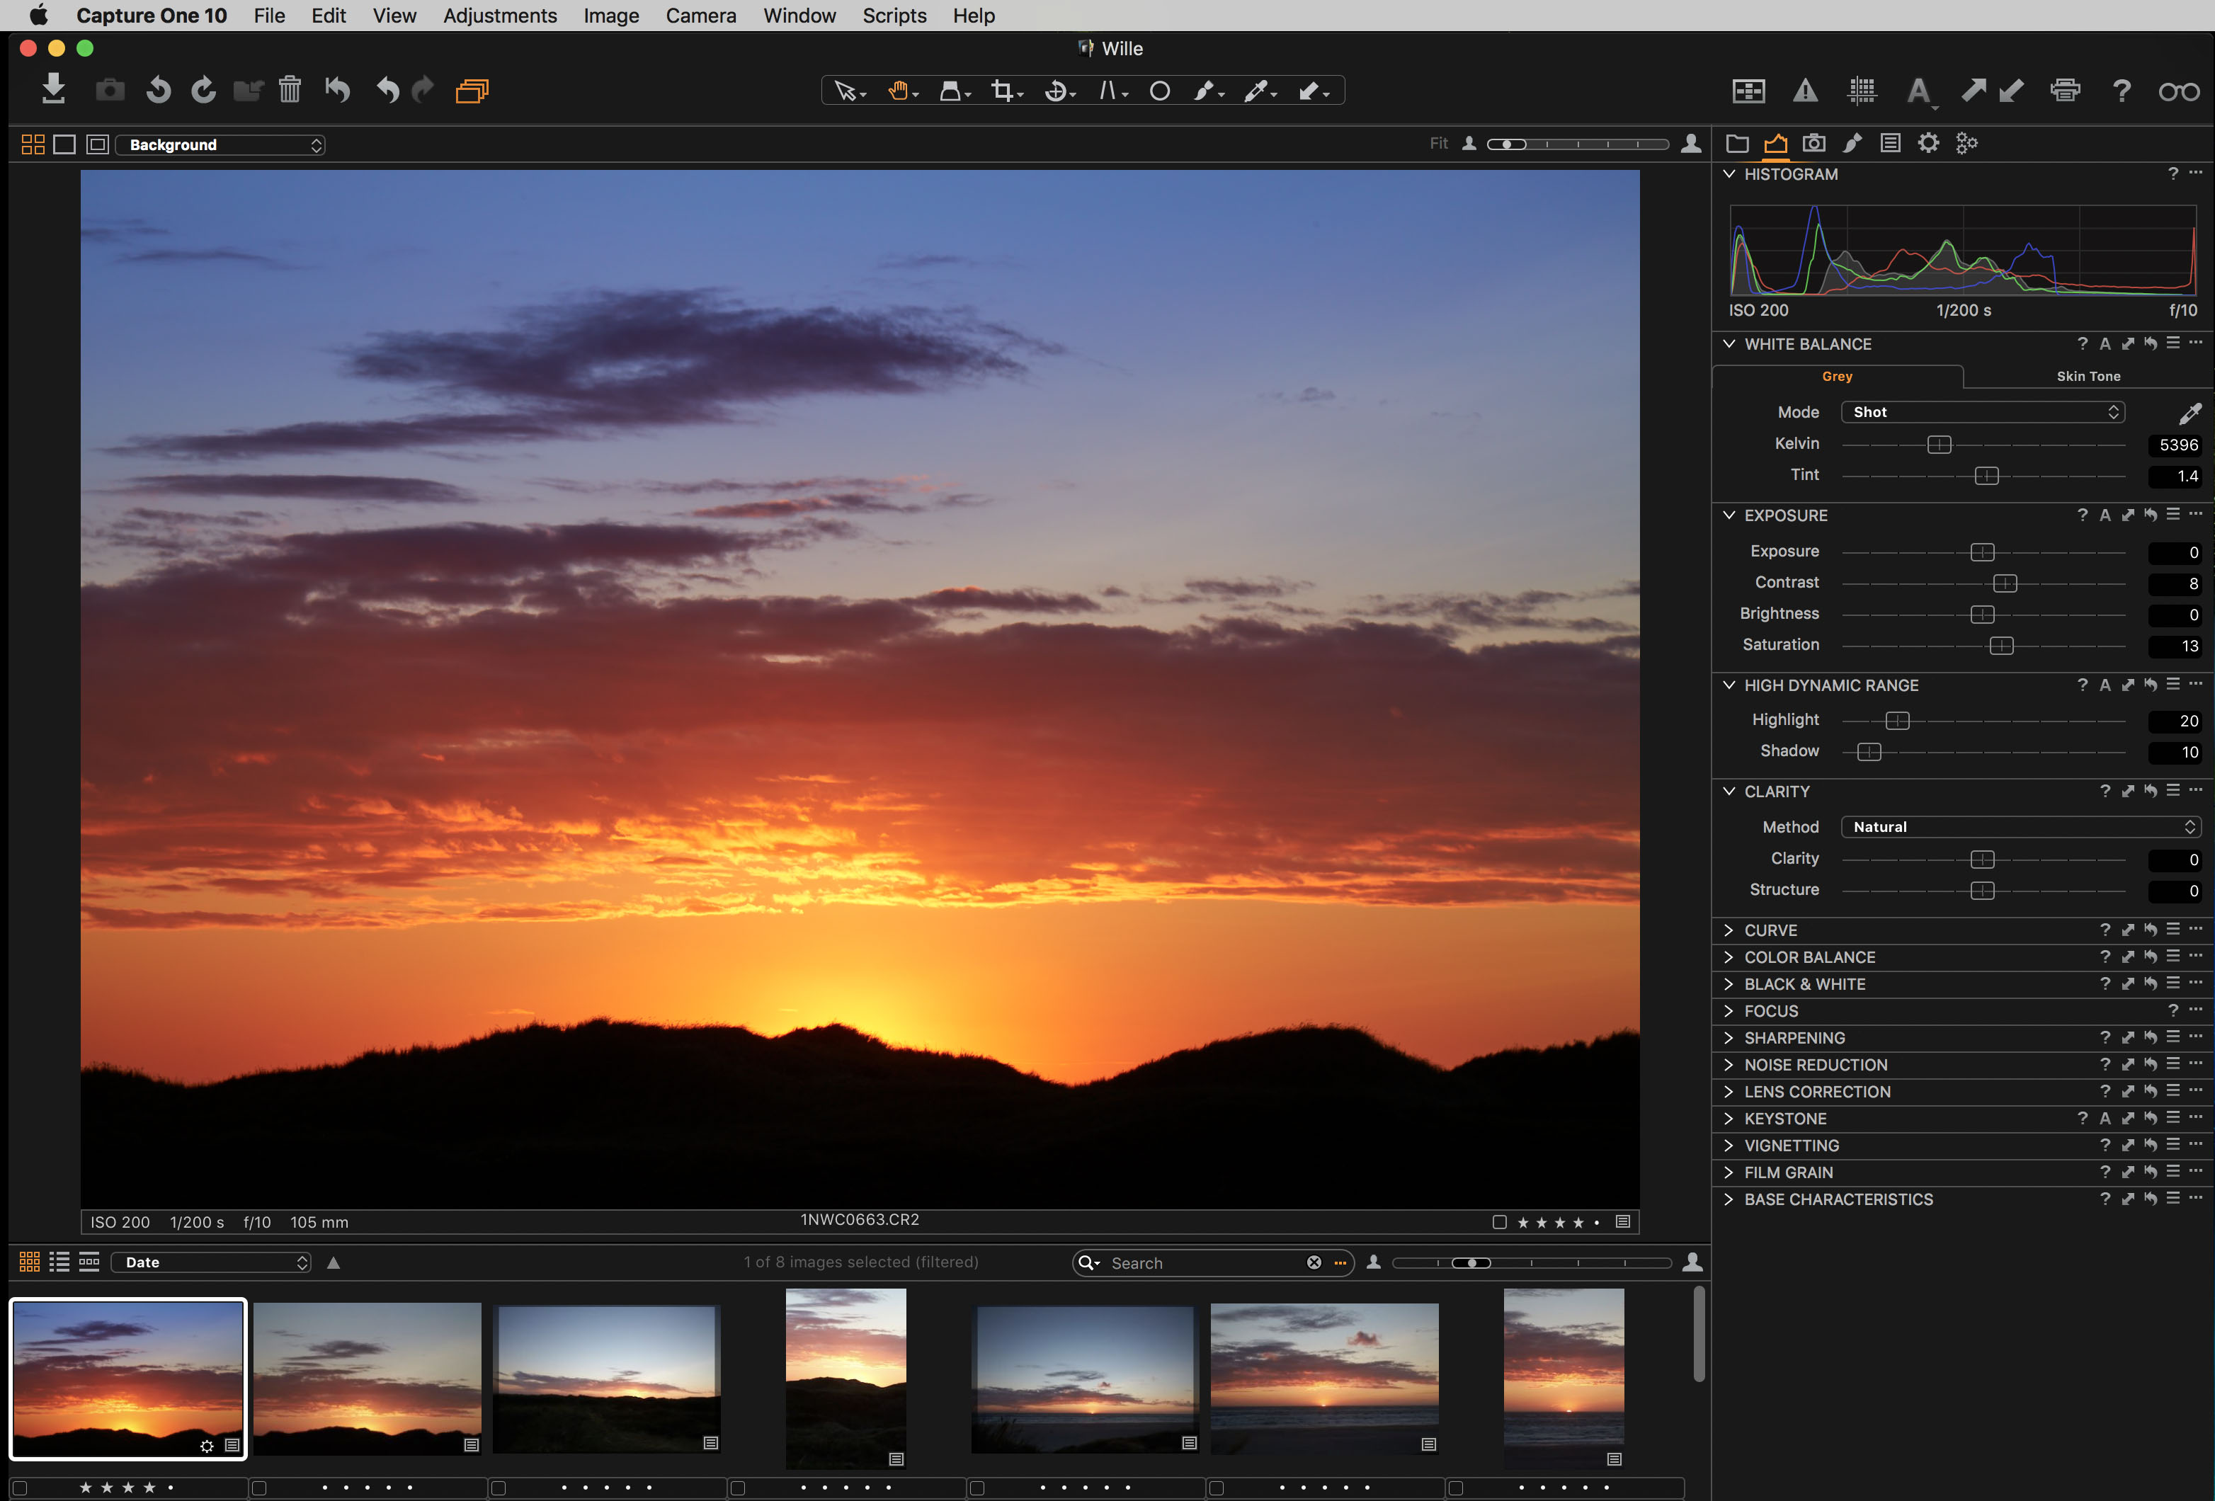Toggle color tag of third thumbnail
Image resolution: width=2215 pixels, height=1501 pixels.
coord(499,1488)
